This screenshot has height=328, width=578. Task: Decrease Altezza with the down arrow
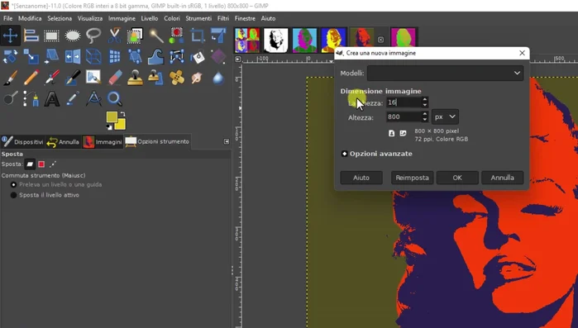tap(425, 120)
